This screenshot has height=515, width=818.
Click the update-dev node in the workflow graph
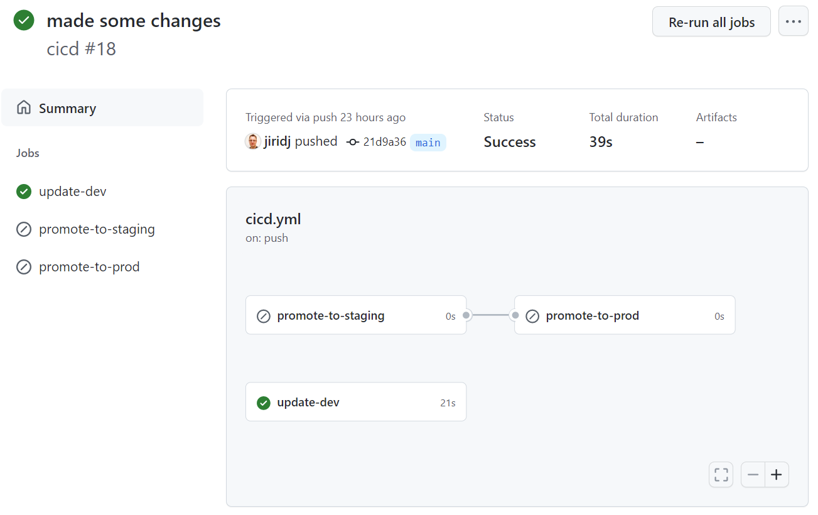(x=355, y=402)
